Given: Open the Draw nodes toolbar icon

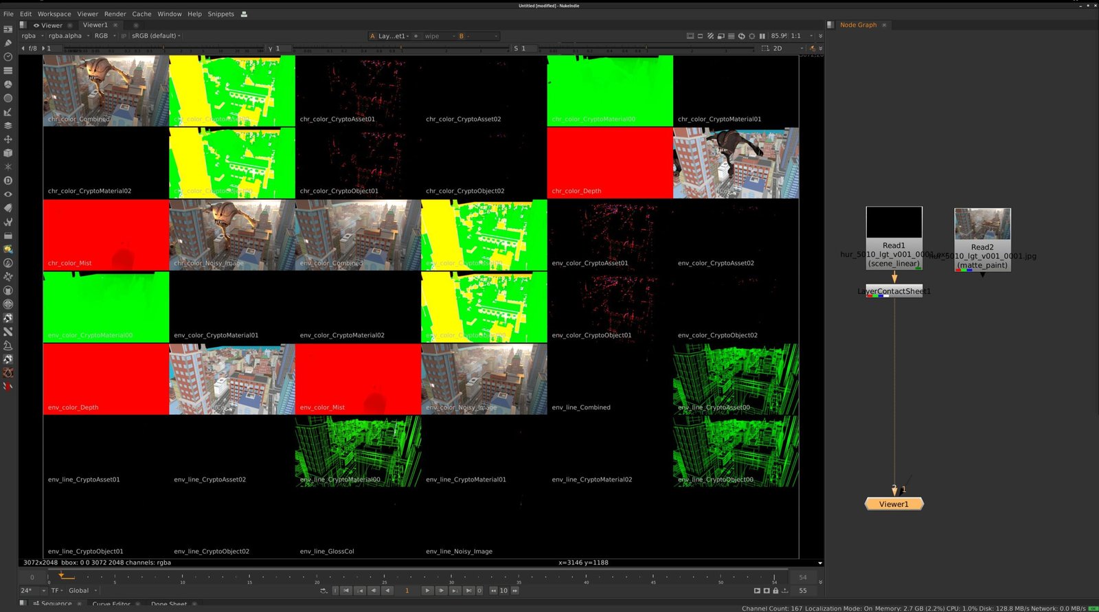Looking at the screenshot, I should (8, 43).
